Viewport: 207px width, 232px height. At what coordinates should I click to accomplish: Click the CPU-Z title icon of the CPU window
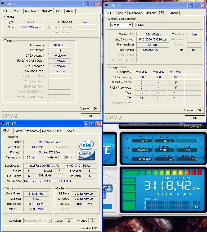(3, 124)
